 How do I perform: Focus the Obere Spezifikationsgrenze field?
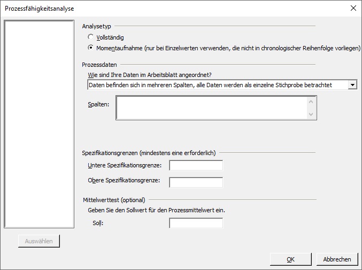(196, 182)
